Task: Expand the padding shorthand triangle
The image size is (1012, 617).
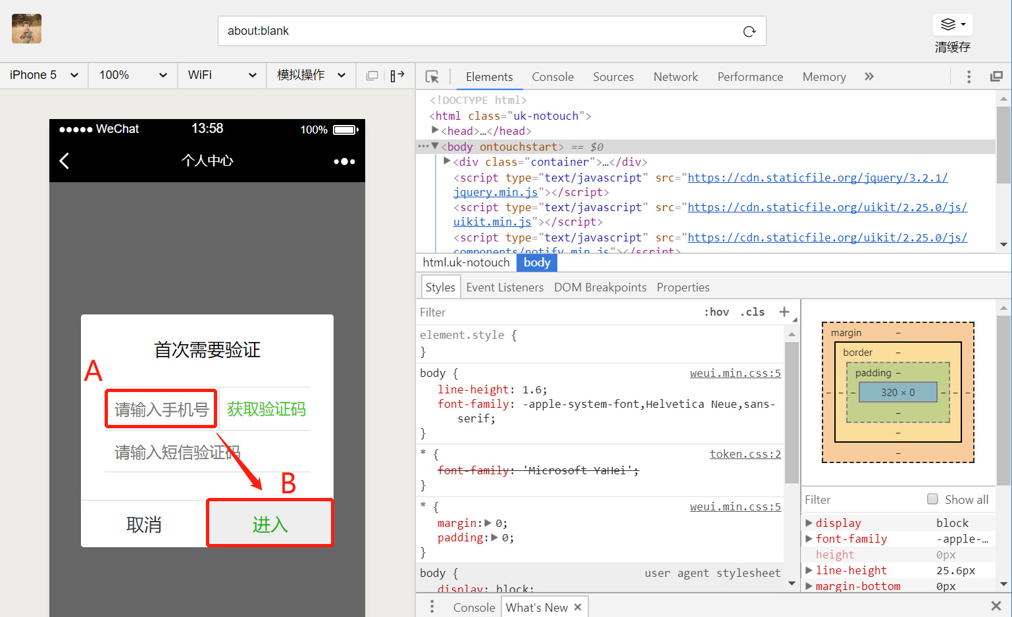Action: click(494, 537)
